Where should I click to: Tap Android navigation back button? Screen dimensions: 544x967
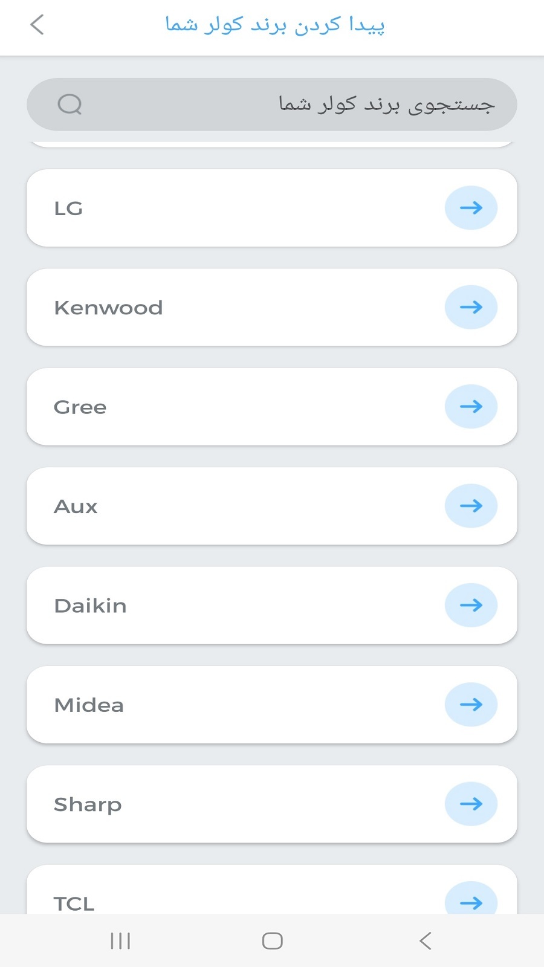point(426,941)
